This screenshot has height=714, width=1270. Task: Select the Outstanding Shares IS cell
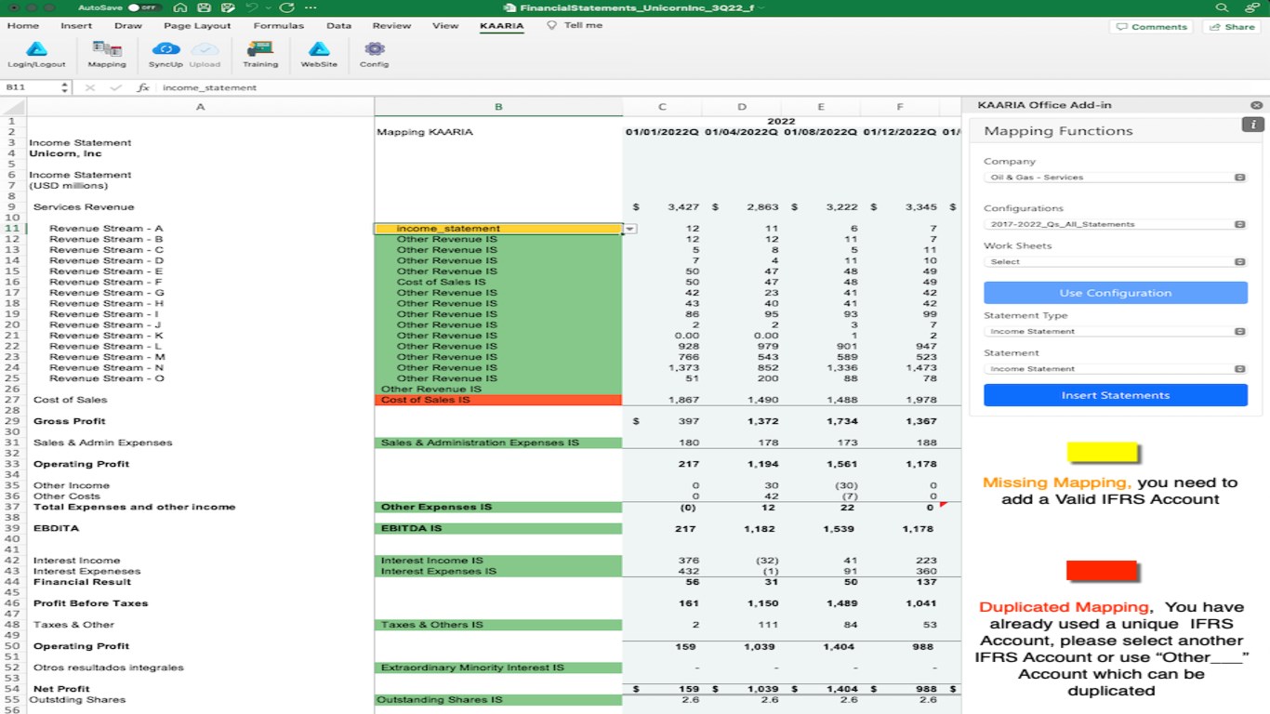coord(498,700)
